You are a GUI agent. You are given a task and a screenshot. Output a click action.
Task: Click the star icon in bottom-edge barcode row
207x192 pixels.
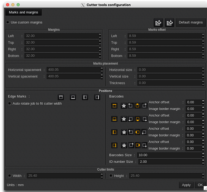124,119
